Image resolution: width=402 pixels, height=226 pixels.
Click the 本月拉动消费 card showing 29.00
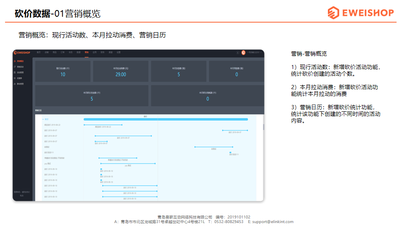tap(121, 72)
